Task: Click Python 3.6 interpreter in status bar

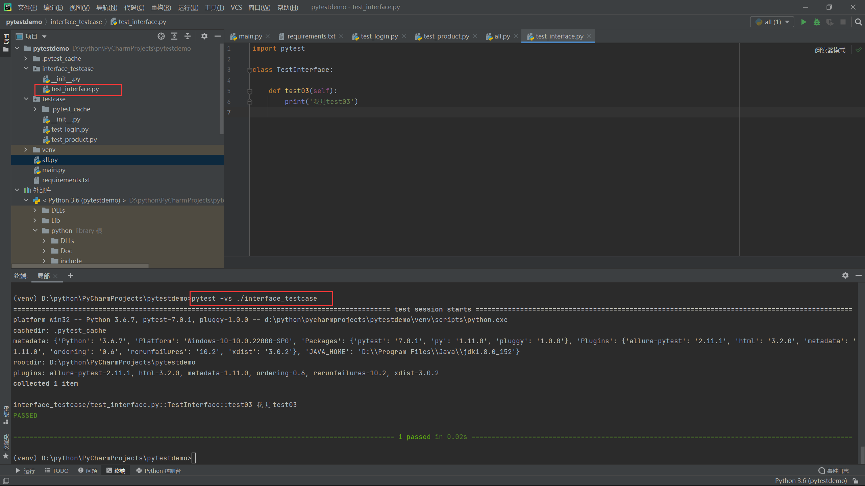Action: pyautogui.click(x=811, y=481)
